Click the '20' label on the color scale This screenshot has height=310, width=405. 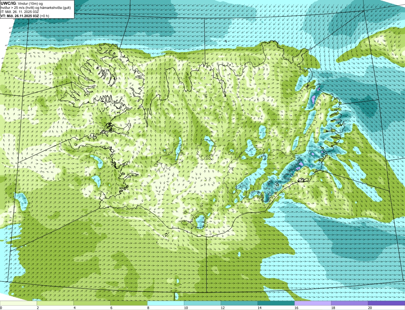(370, 308)
